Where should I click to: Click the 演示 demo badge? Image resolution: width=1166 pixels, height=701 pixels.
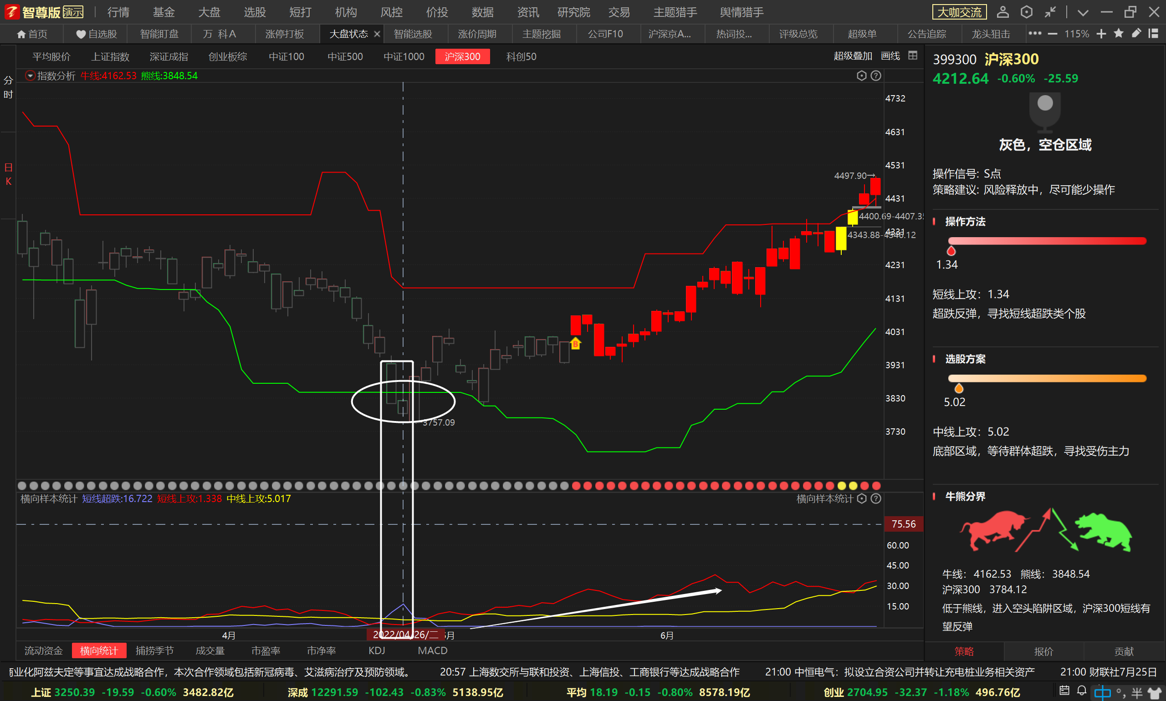[73, 12]
